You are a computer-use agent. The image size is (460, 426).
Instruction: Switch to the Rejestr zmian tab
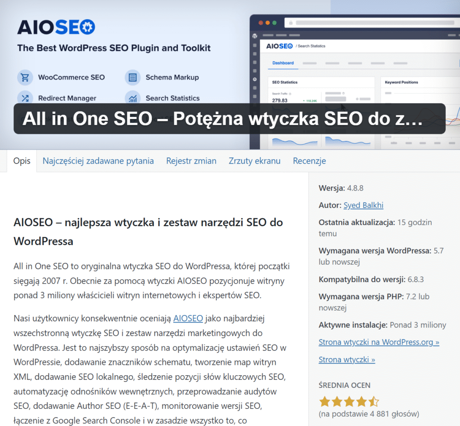pyautogui.click(x=191, y=161)
